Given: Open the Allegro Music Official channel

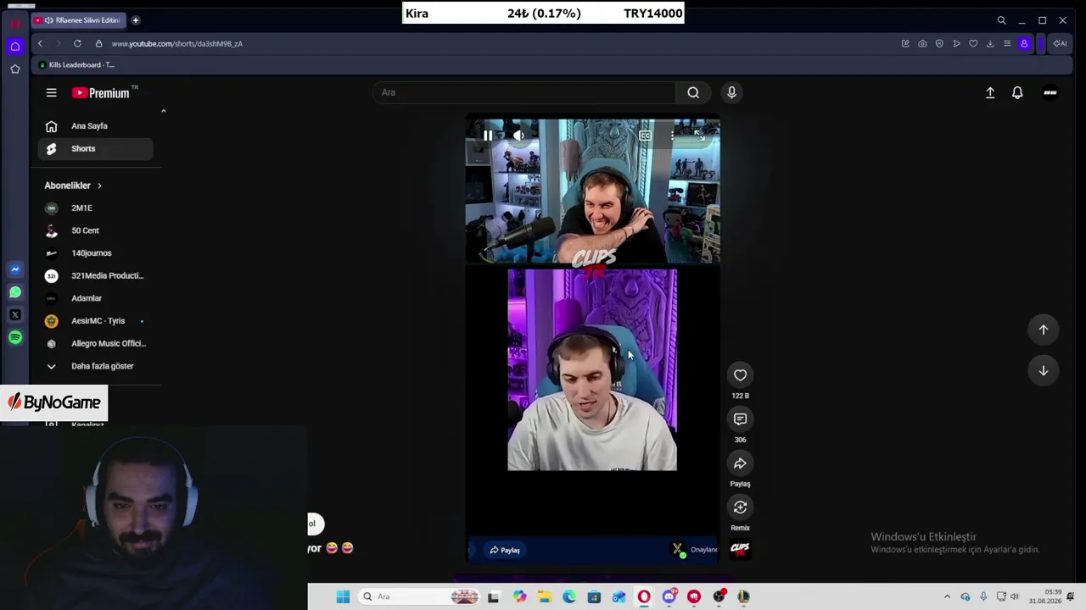Looking at the screenshot, I should pyautogui.click(x=95, y=343).
